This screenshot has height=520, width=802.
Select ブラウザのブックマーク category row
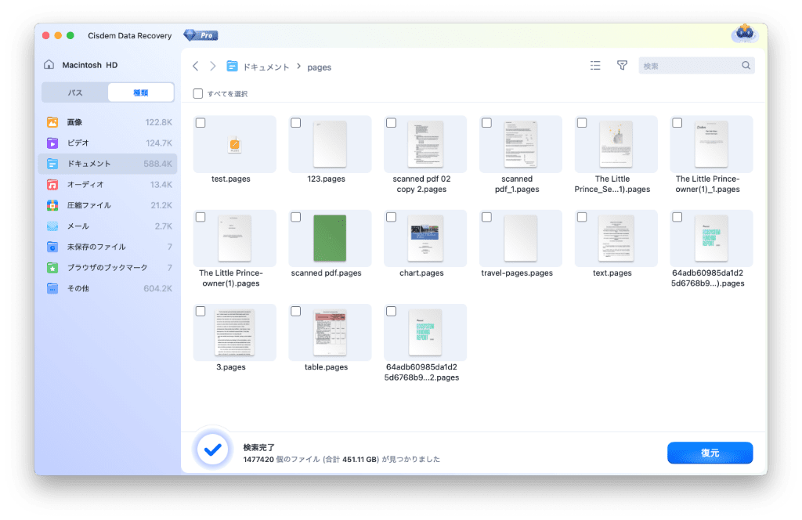[x=107, y=268]
